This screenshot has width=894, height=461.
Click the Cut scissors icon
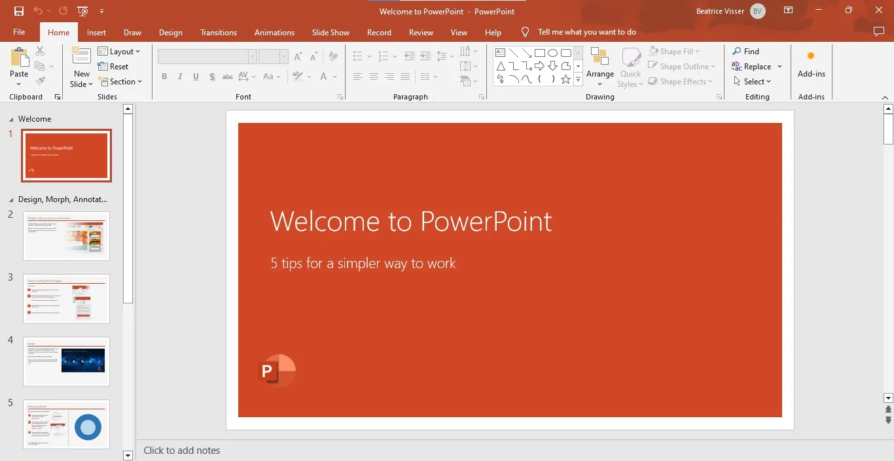click(x=40, y=51)
